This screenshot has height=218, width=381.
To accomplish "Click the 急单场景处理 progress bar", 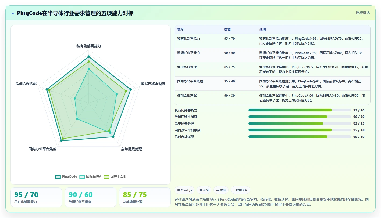I will (x=300, y=123).
